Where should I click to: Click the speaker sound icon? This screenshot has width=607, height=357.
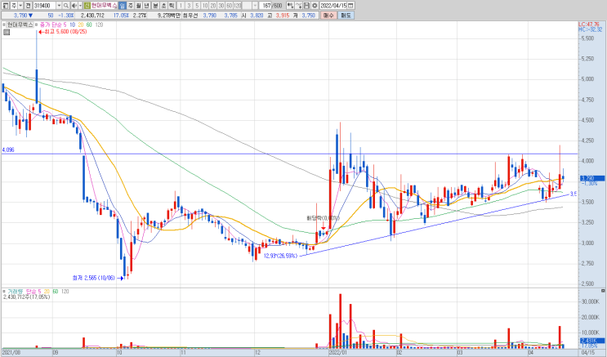[74, 6]
